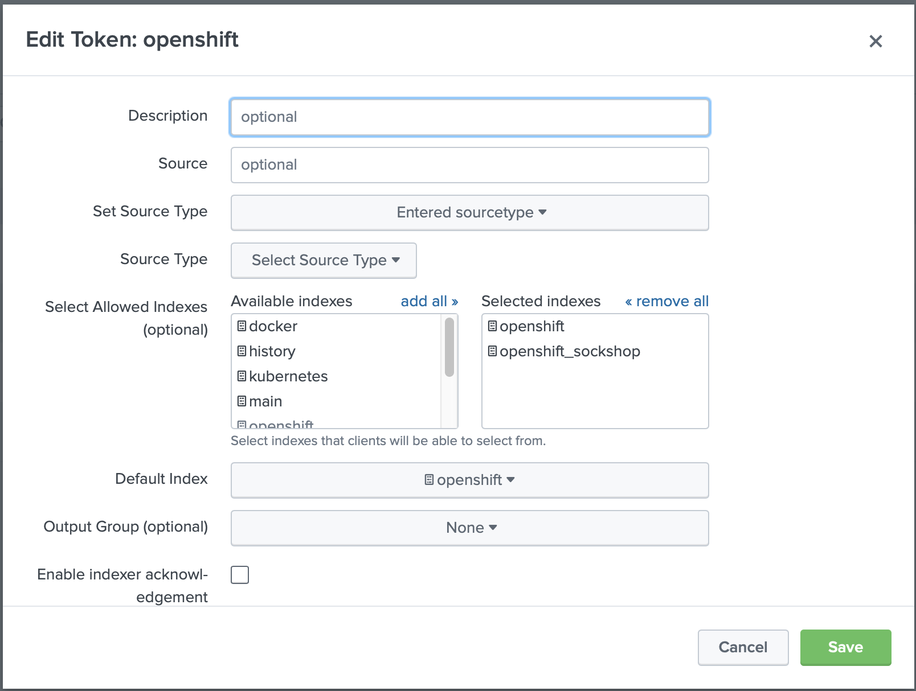
Task: Focus the Description input field
Action: click(x=469, y=117)
